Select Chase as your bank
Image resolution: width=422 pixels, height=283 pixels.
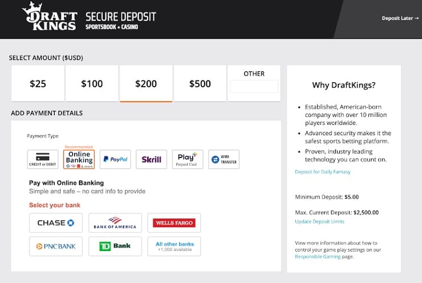pos(56,223)
